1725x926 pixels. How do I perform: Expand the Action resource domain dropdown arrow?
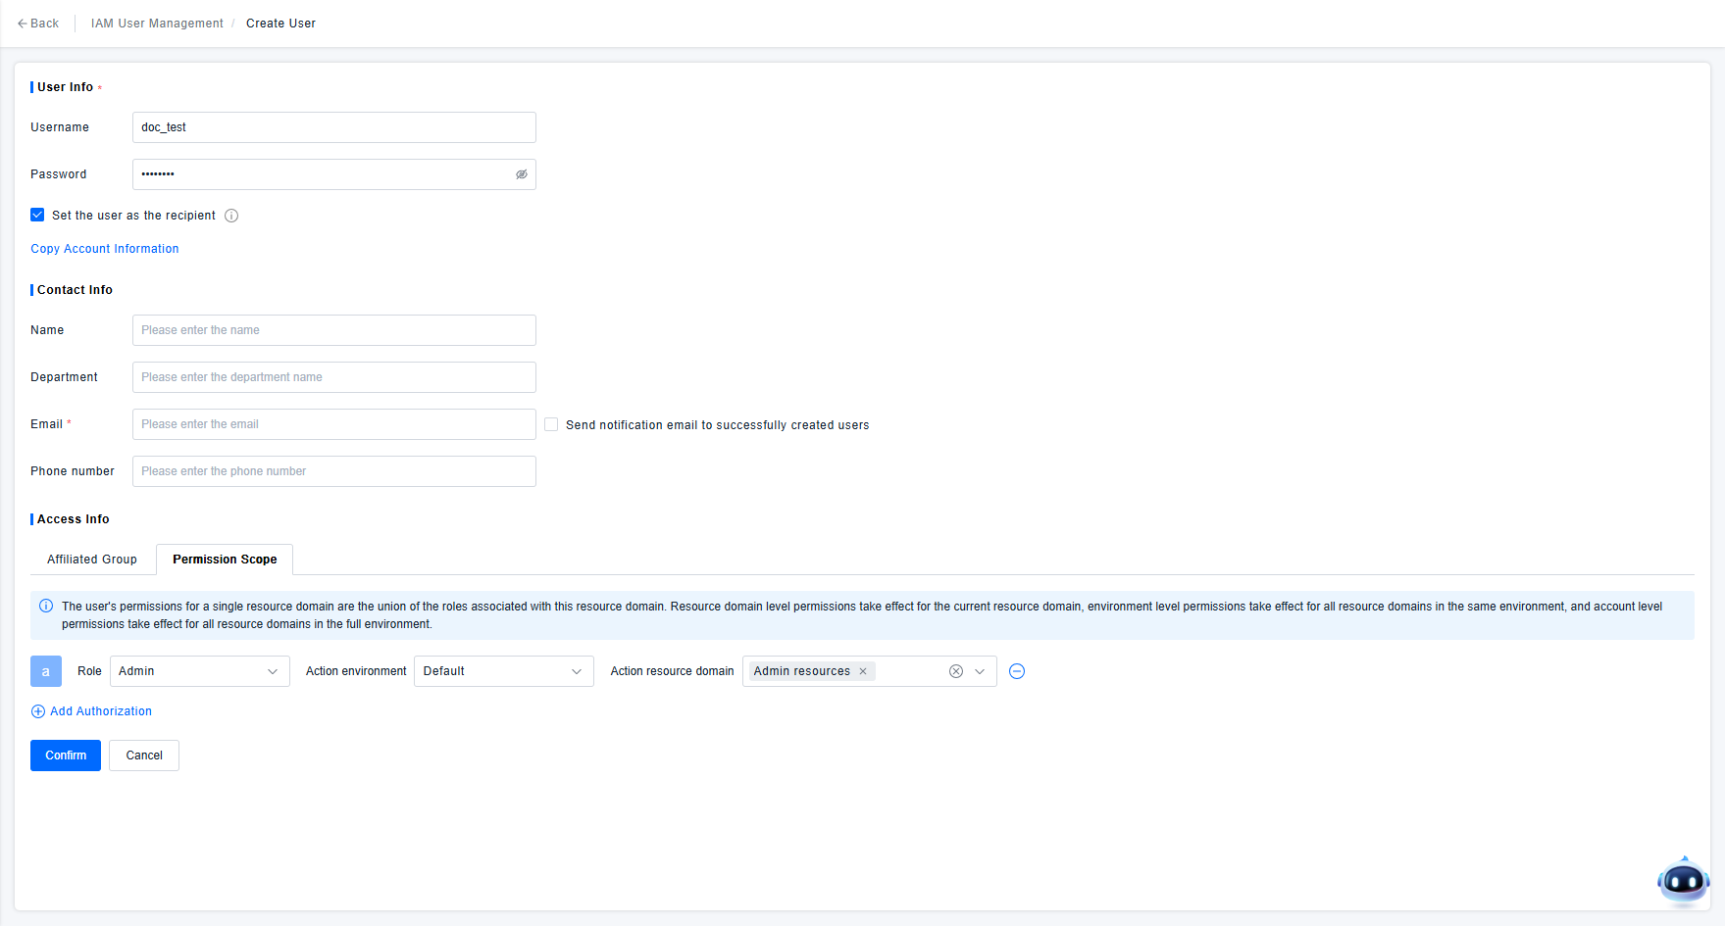(x=980, y=671)
